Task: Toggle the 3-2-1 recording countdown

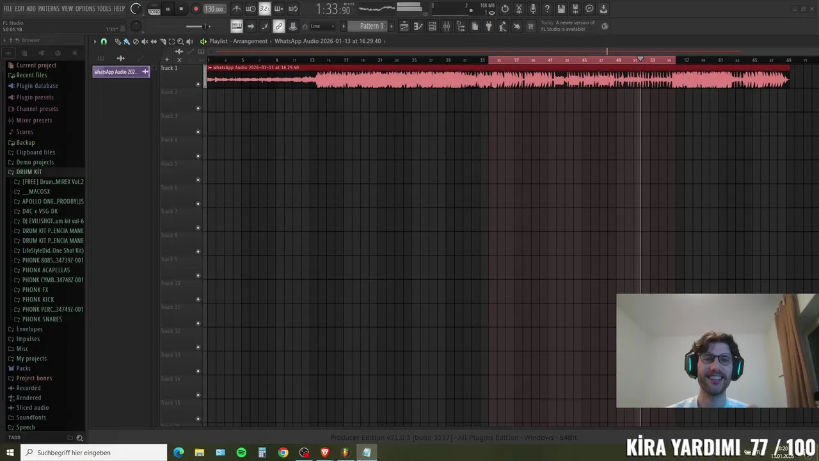Action: coord(265,9)
